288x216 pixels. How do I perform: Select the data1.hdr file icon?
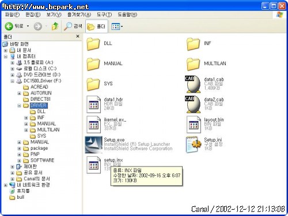point(94,104)
